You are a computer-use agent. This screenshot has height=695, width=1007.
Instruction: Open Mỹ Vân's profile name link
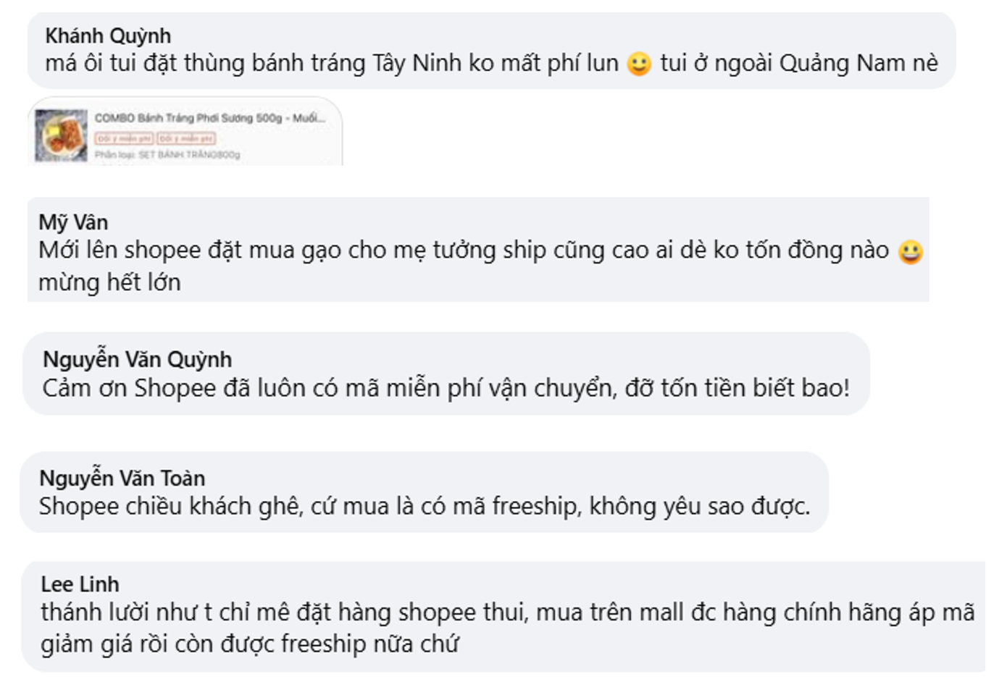coord(73,222)
